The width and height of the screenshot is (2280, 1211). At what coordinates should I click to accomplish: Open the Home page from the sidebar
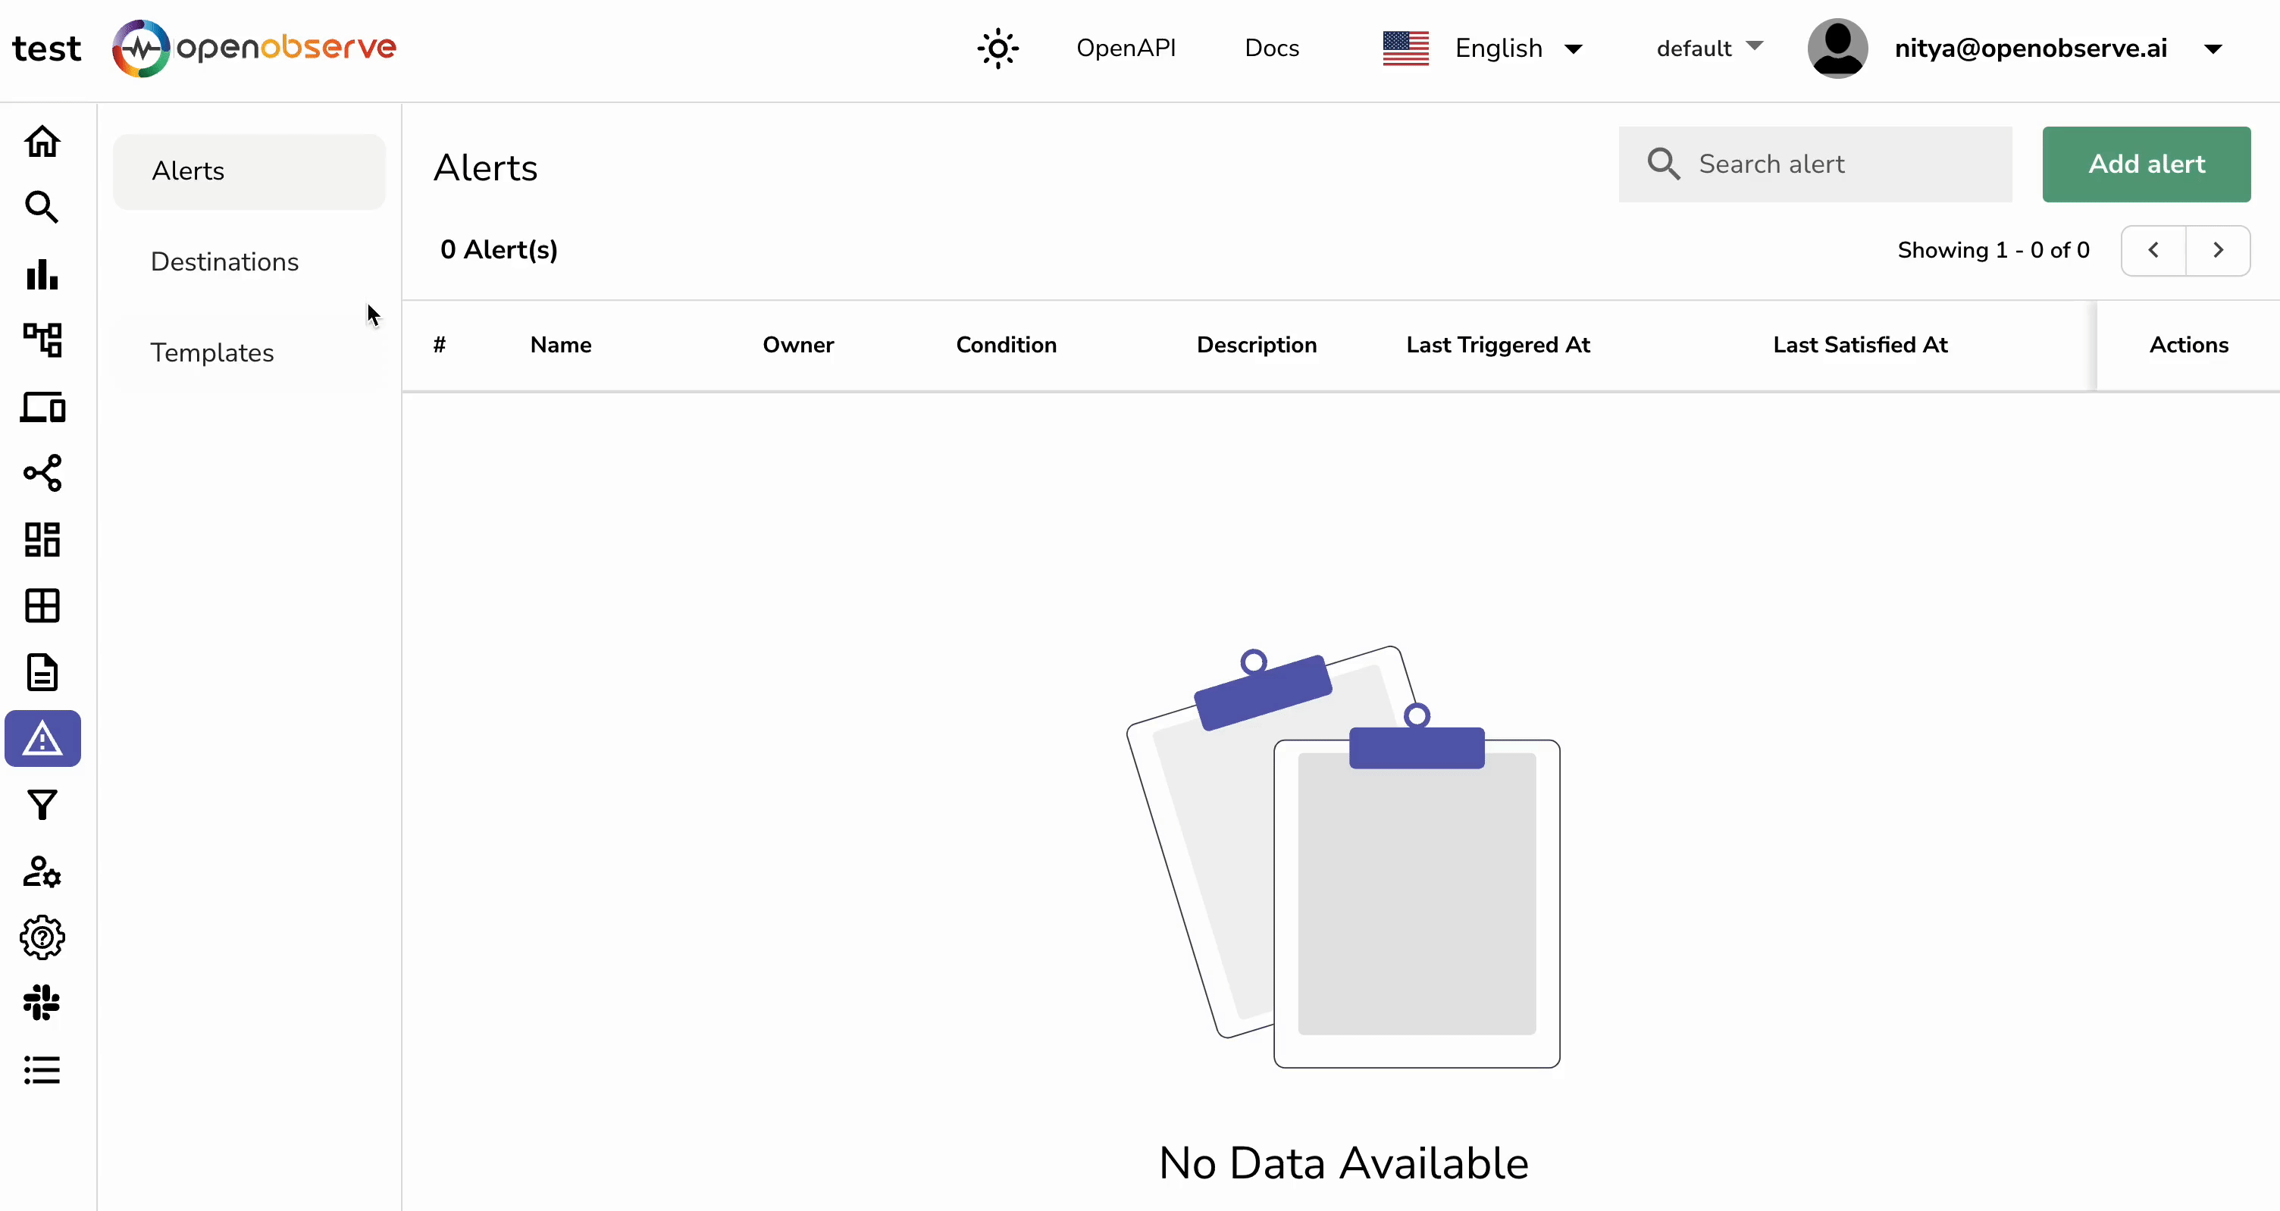pos(42,142)
